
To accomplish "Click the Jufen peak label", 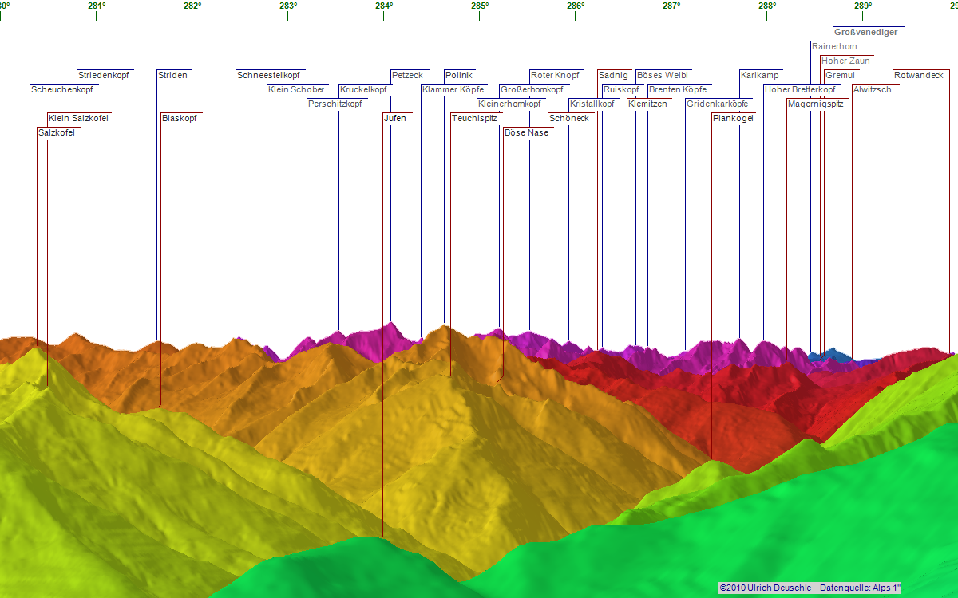I will point(395,119).
